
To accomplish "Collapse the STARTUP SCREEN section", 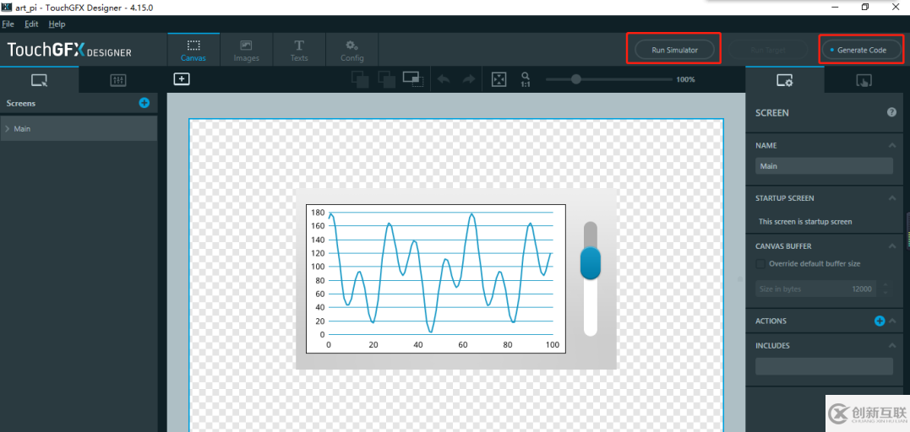I will pyautogui.click(x=891, y=198).
